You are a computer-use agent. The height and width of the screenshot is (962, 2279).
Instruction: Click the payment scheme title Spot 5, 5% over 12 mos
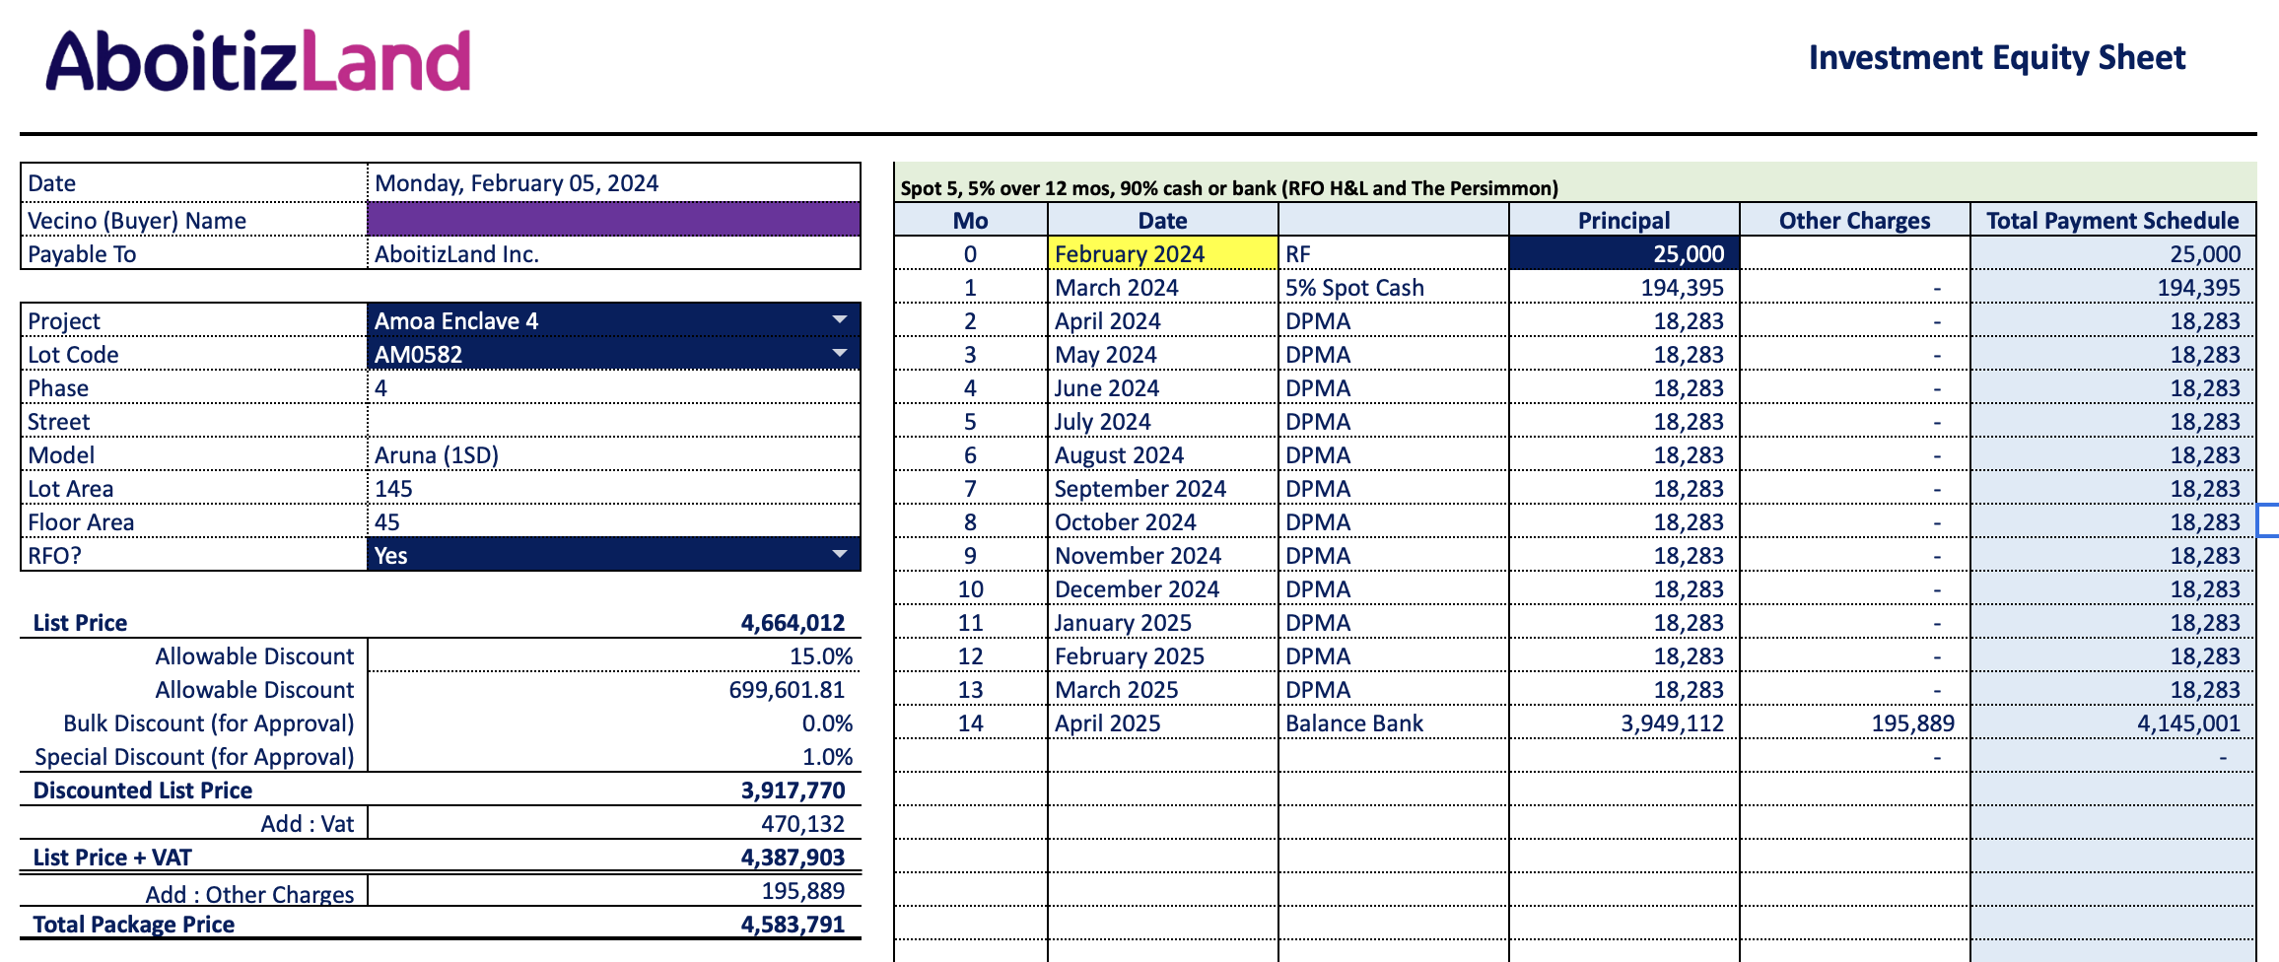[x=1229, y=187]
